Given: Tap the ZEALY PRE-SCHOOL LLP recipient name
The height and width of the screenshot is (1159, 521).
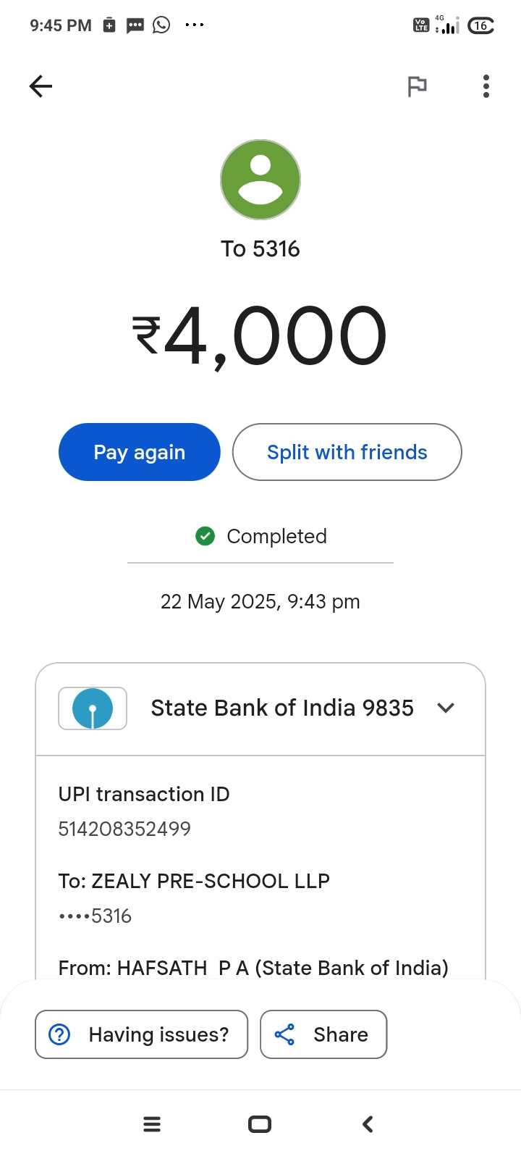Looking at the screenshot, I should click(210, 881).
